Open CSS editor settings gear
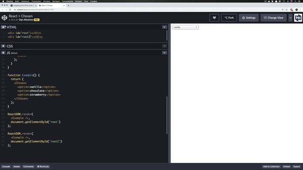 [x=3, y=46]
